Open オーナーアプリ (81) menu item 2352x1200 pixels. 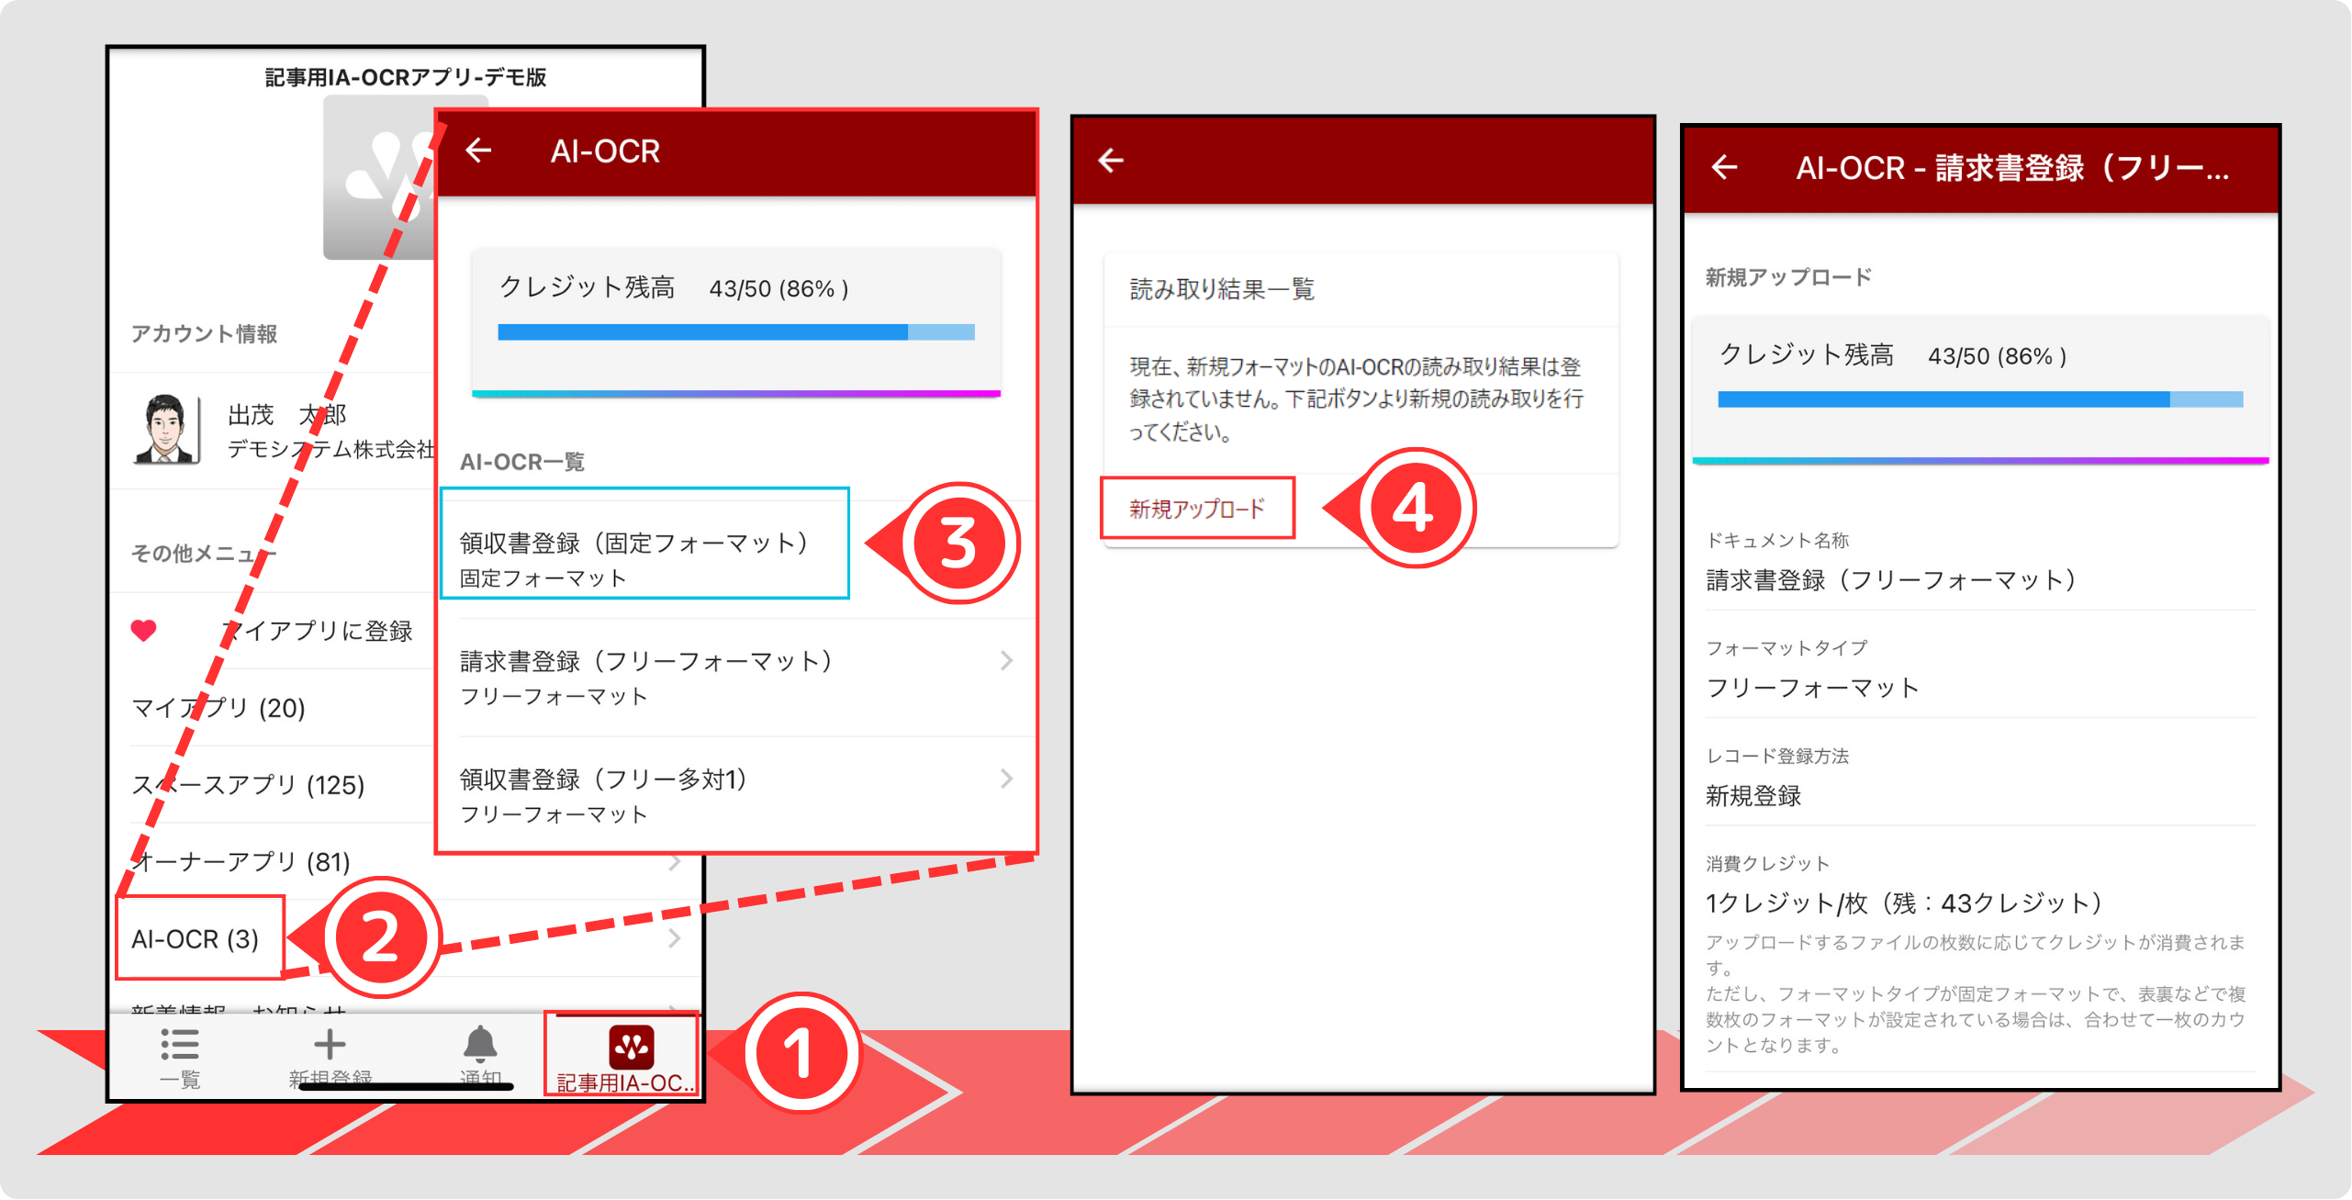click(x=241, y=862)
